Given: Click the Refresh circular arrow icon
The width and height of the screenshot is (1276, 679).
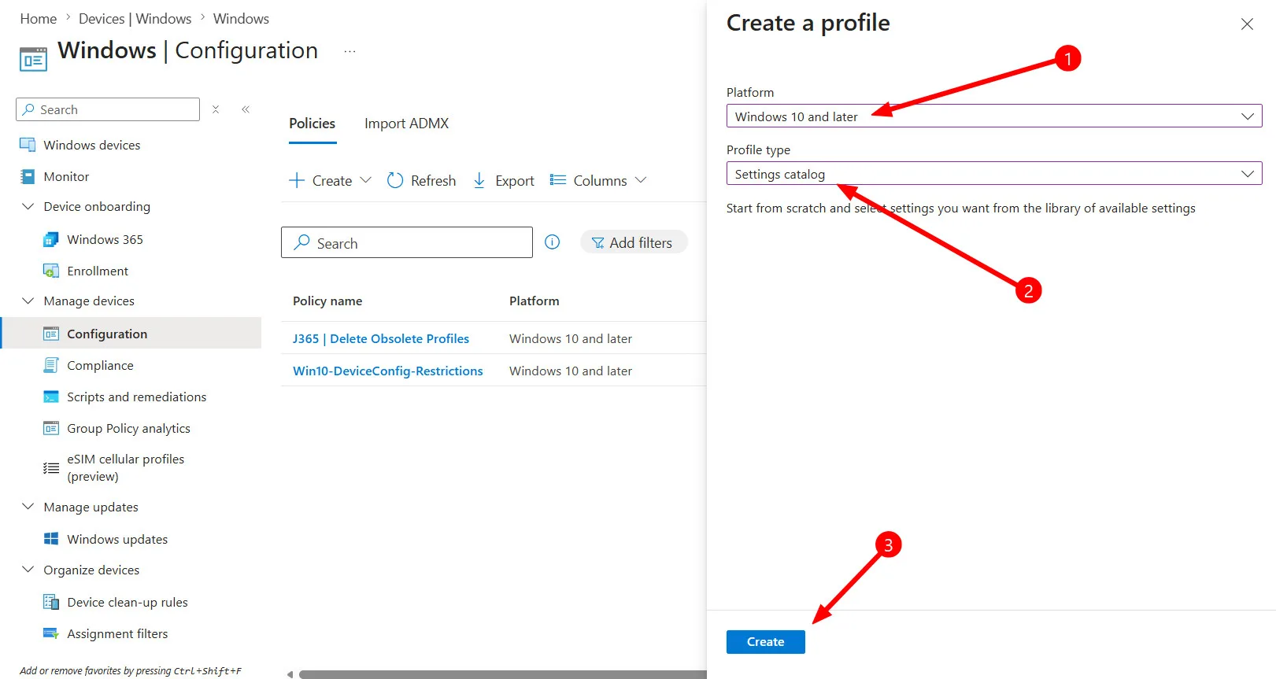Looking at the screenshot, I should click(395, 180).
